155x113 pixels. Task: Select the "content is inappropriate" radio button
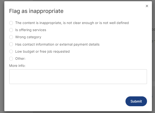point(11,23)
